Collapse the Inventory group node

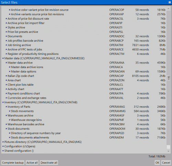(3, 102)
